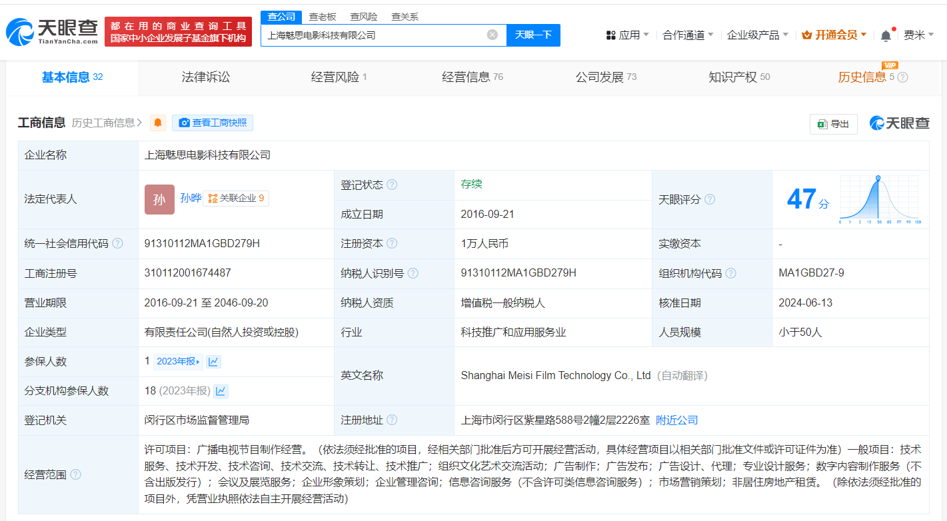Click registration number 310112001674487

pos(188,273)
